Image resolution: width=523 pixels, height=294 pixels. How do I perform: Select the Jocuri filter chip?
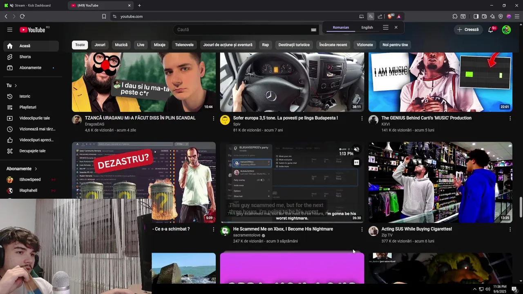coord(100,45)
